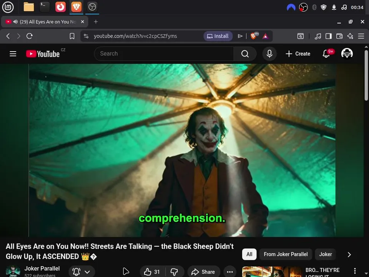Open Brave Leo AI assistant
Image resolution: width=369 pixels, height=277 pixels.
[x=350, y=36]
